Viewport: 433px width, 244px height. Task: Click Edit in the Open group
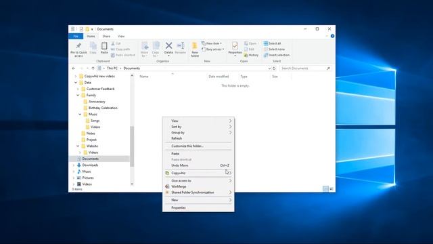point(249,49)
